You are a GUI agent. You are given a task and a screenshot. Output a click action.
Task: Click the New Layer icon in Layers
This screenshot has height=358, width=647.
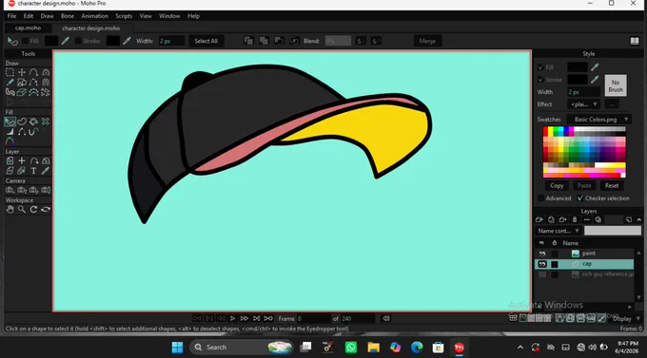pyautogui.click(x=539, y=219)
